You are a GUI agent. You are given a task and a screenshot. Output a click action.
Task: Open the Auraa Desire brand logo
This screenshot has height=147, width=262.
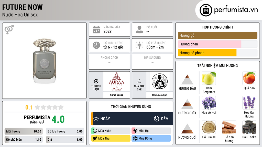(x=117, y=81)
